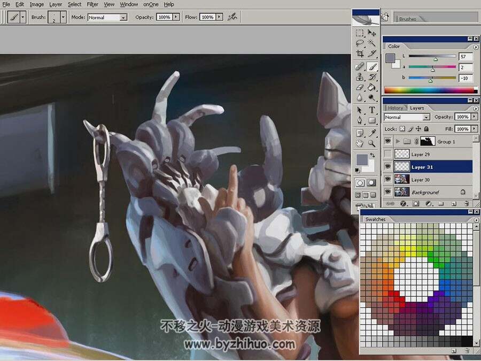Select the Dodge tool

372,98
